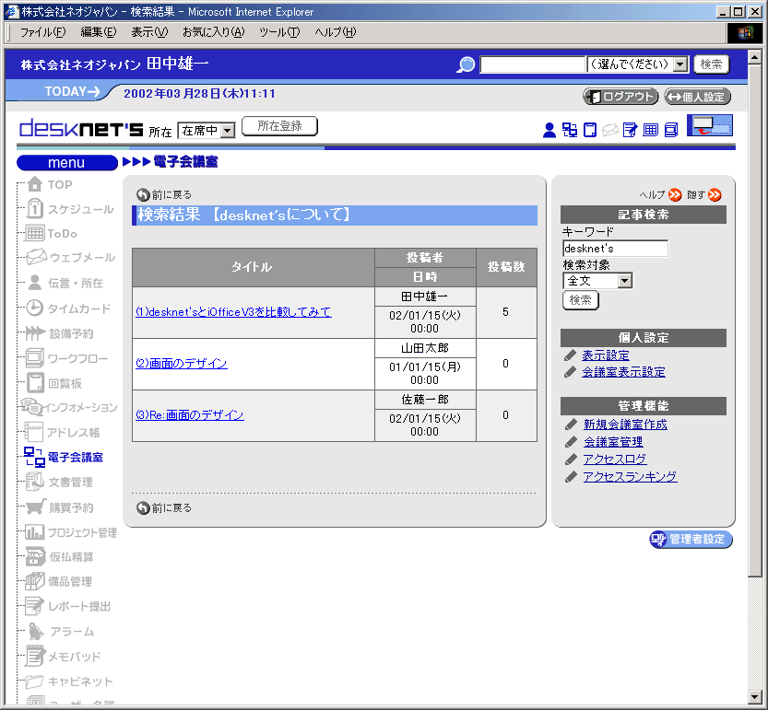Screen dimensions: 768x710
Task: Open ウェブメール in the sidebar
Action: point(71,257)
